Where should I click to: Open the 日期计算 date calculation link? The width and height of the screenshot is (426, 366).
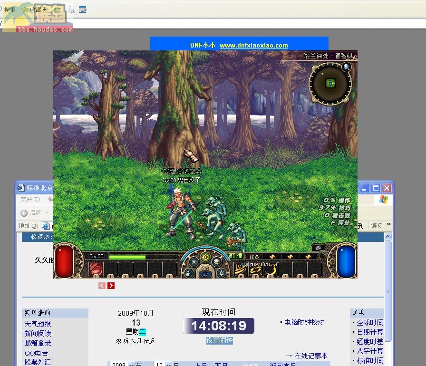coord(370,332)
